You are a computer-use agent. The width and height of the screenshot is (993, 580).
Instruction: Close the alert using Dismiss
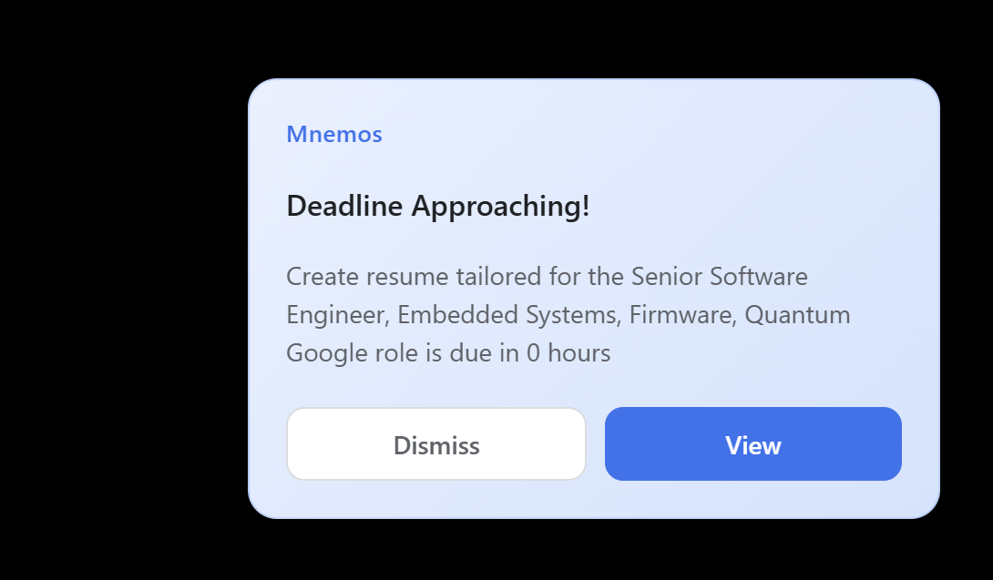tap(435, 443)
